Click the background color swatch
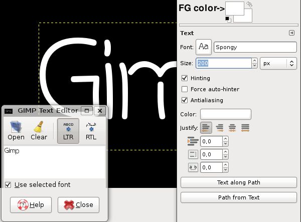 click(x=248, y=19)
